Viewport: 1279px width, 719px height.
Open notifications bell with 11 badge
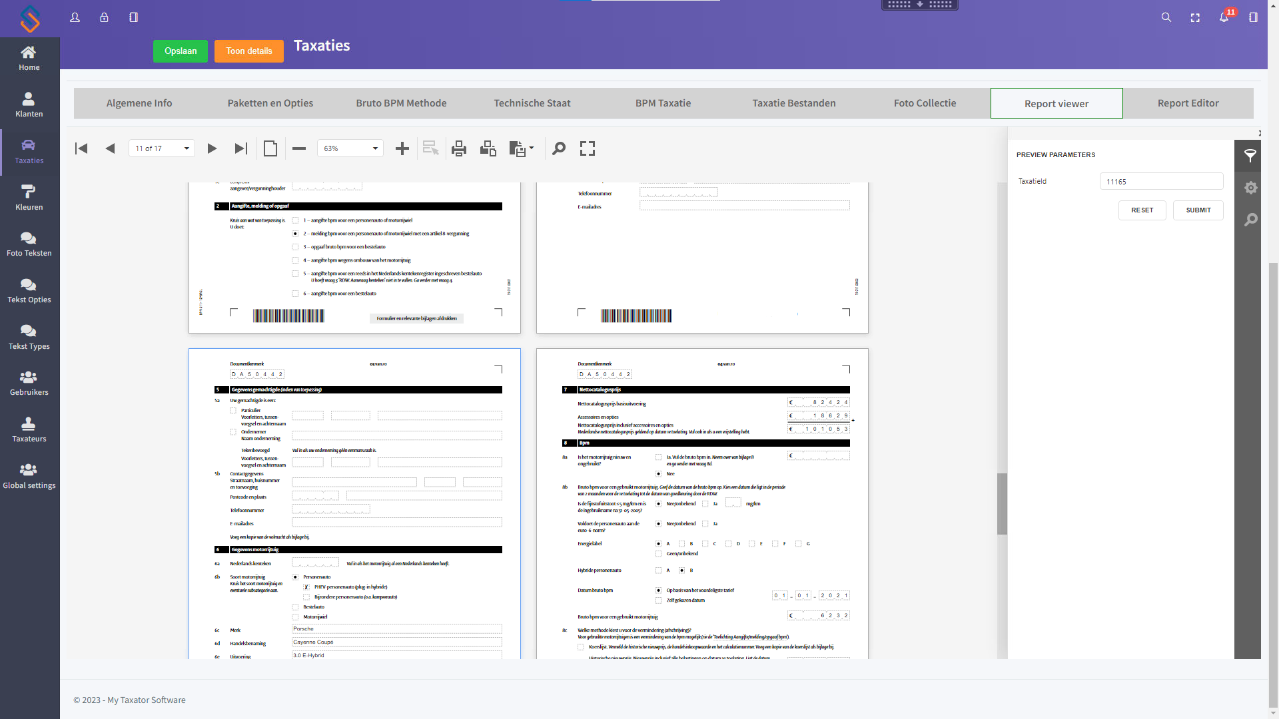coord(1224,17)
